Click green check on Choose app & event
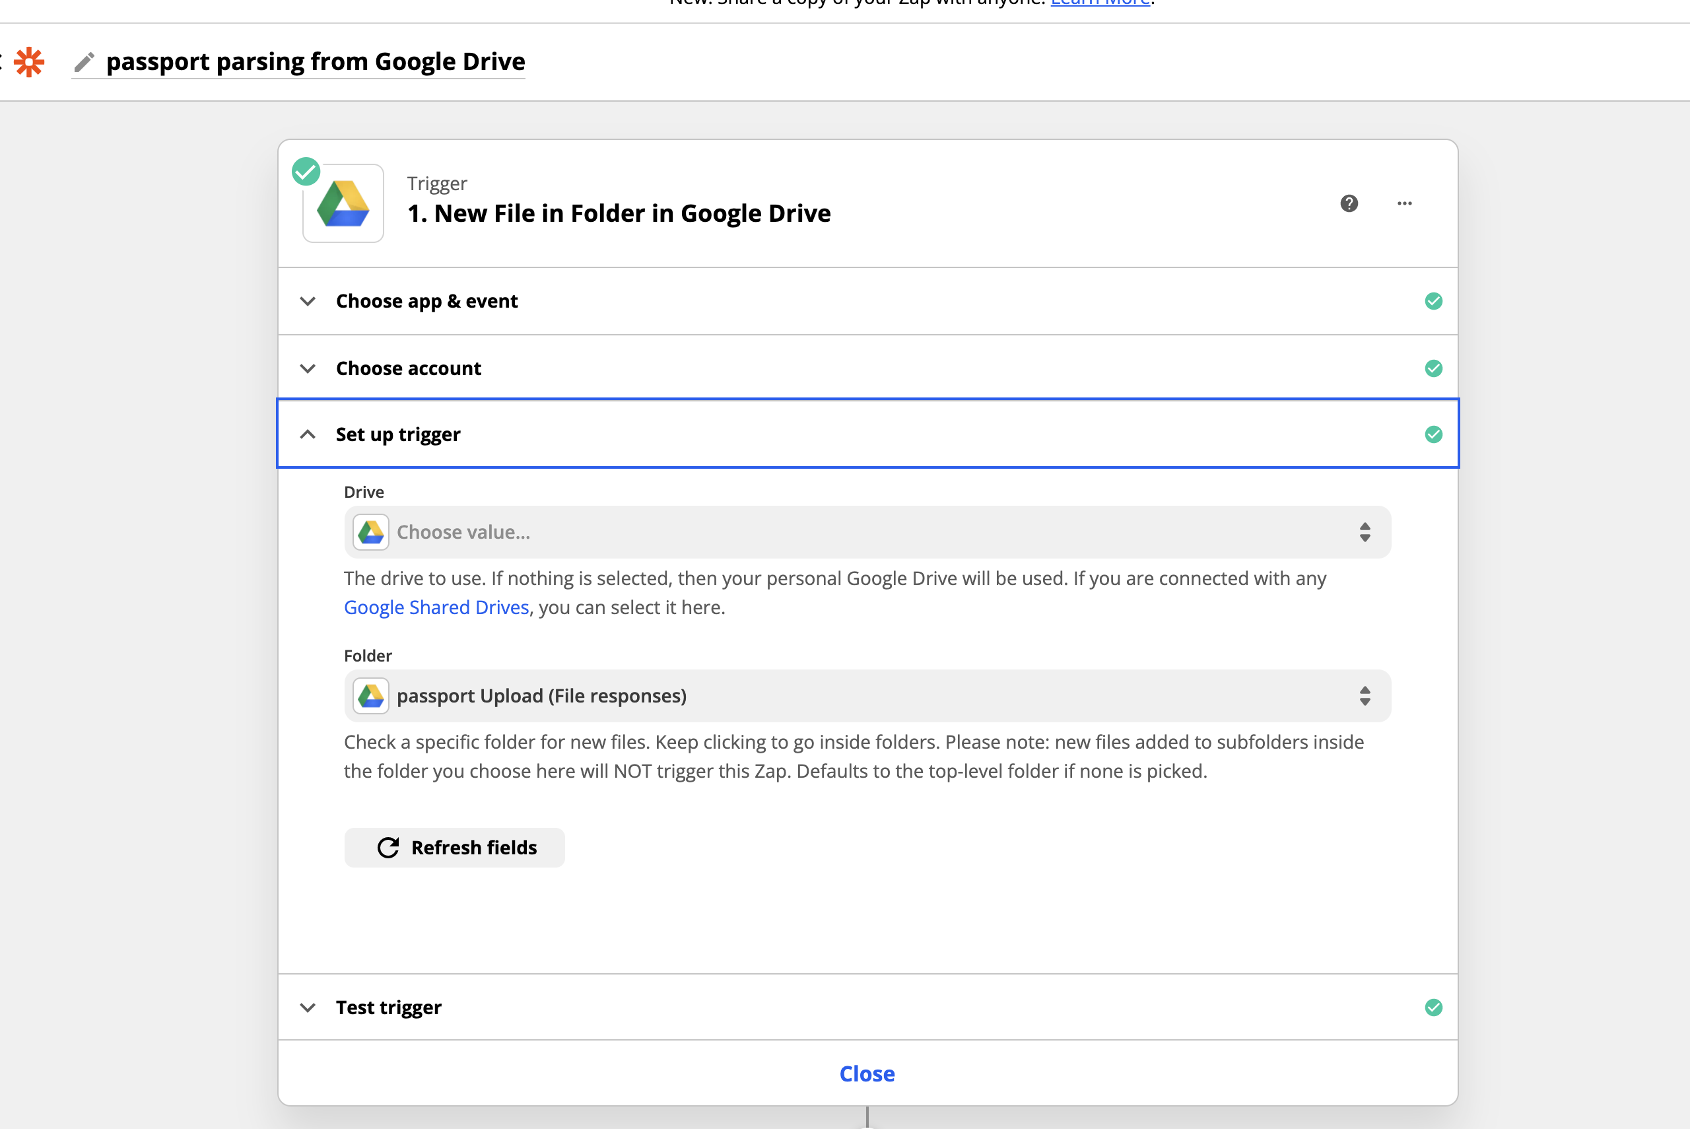Image resolution: width=1690 pixels, height=1129 pixels. pos(1433,301)
